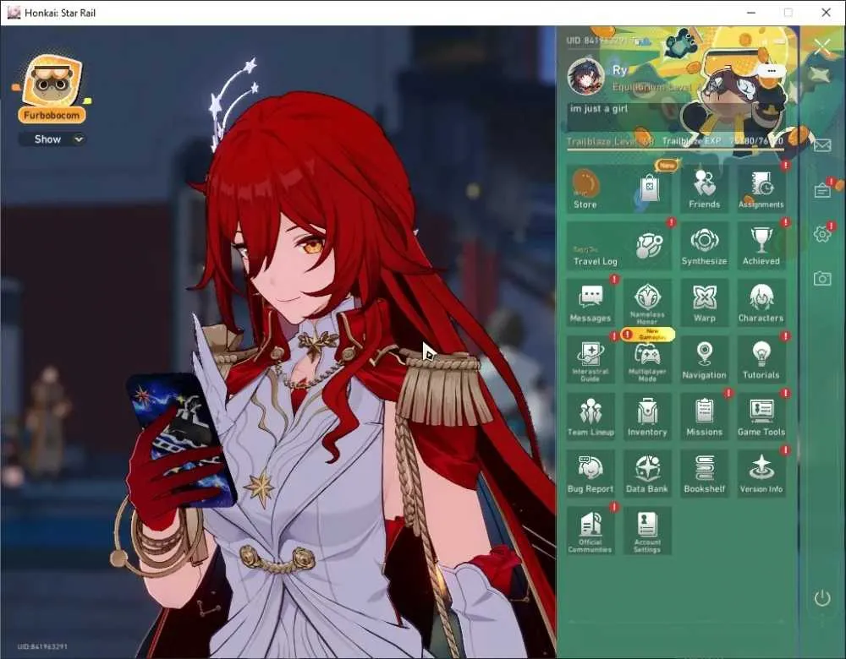Open the mail envelope icon
This screenshot has height=659, width=846.
[822, 145]
